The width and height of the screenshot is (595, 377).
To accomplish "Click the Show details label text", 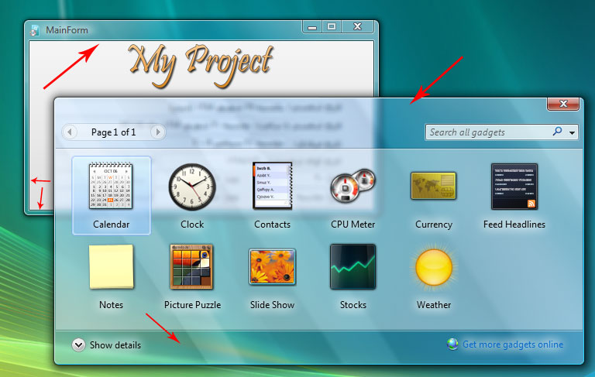I will coord(115,345).
